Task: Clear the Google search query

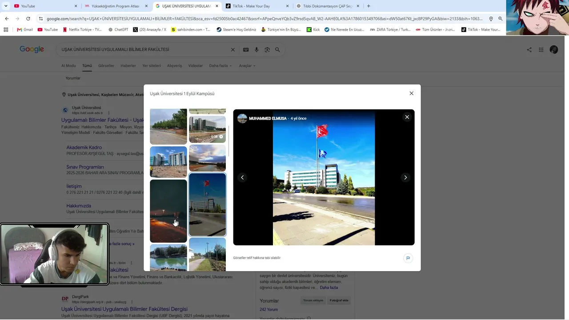Action: click(x=232, y=50)
